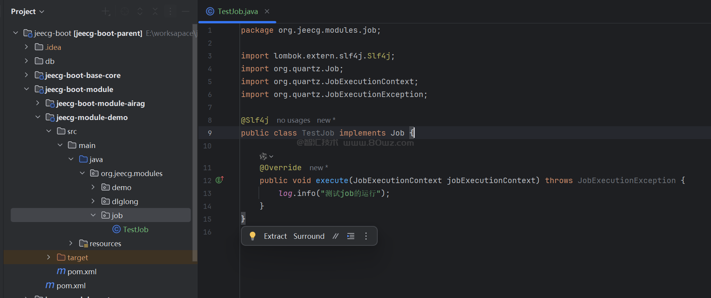Collapse the jeecg-module-demo node
This screenshot has height=298, width=711.
[38, 117]
